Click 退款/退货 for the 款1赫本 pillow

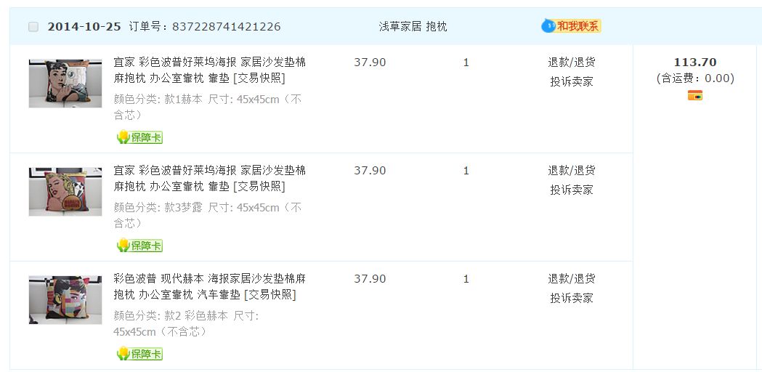(x=571, y=62)
